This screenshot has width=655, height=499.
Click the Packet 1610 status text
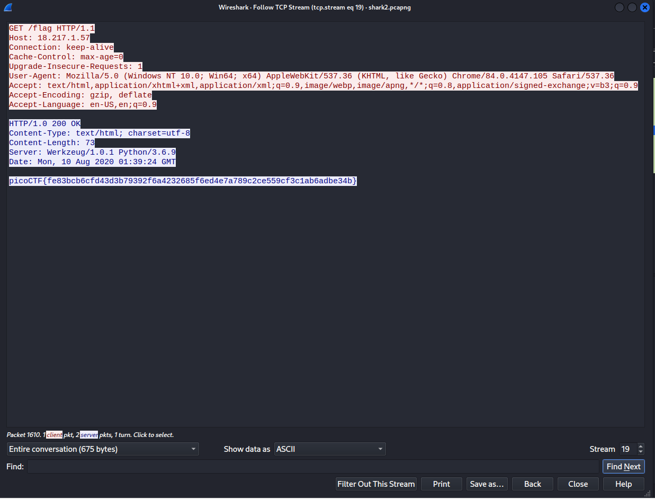(90, 435)
